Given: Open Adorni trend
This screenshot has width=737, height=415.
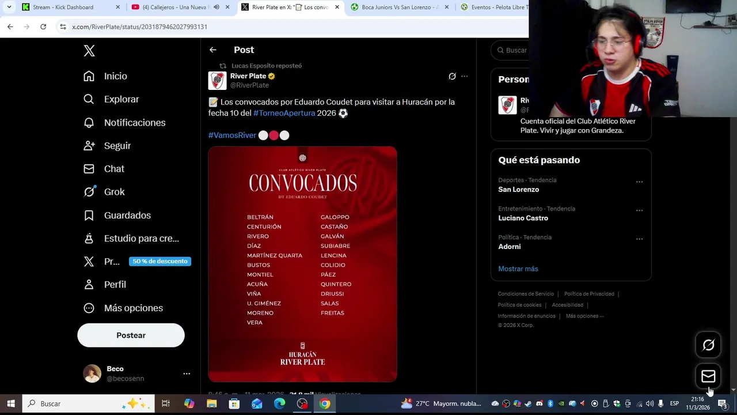Looking at the screenshot, I should click(x=509, y=247).
